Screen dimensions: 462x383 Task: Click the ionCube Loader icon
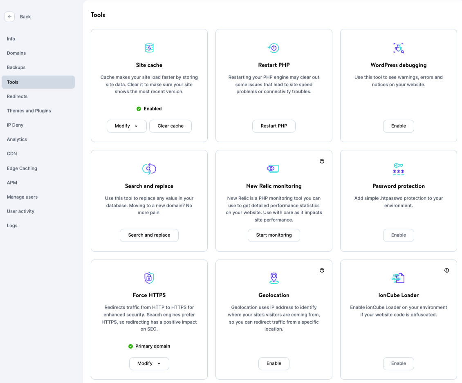(x=399, y=278)
